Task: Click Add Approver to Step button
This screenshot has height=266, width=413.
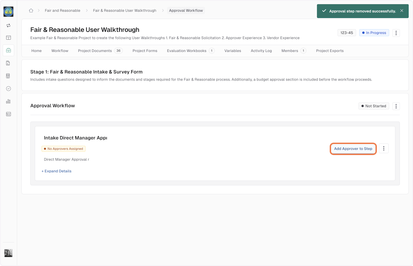Action: click(353, 149)
